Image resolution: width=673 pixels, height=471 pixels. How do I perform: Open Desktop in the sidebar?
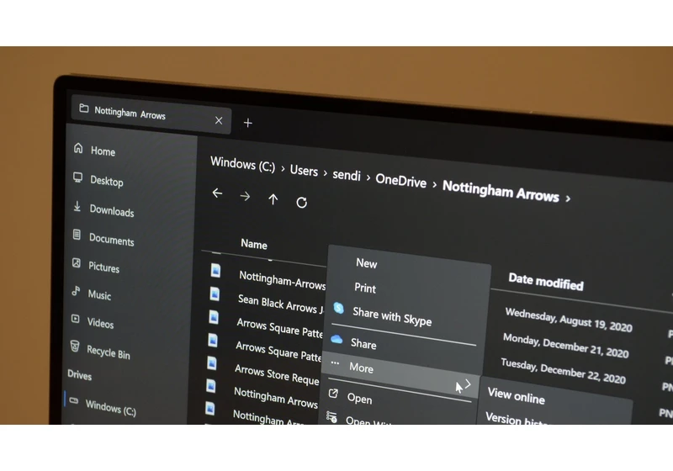[x=107, y=181]
